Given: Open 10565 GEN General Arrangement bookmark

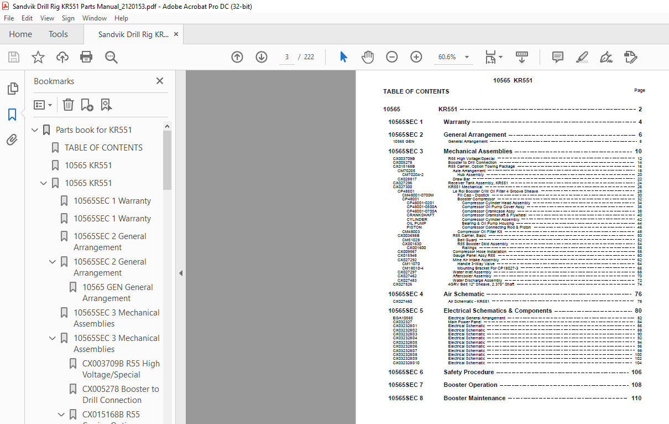Looking at the screenshot, I should [118, 293].
